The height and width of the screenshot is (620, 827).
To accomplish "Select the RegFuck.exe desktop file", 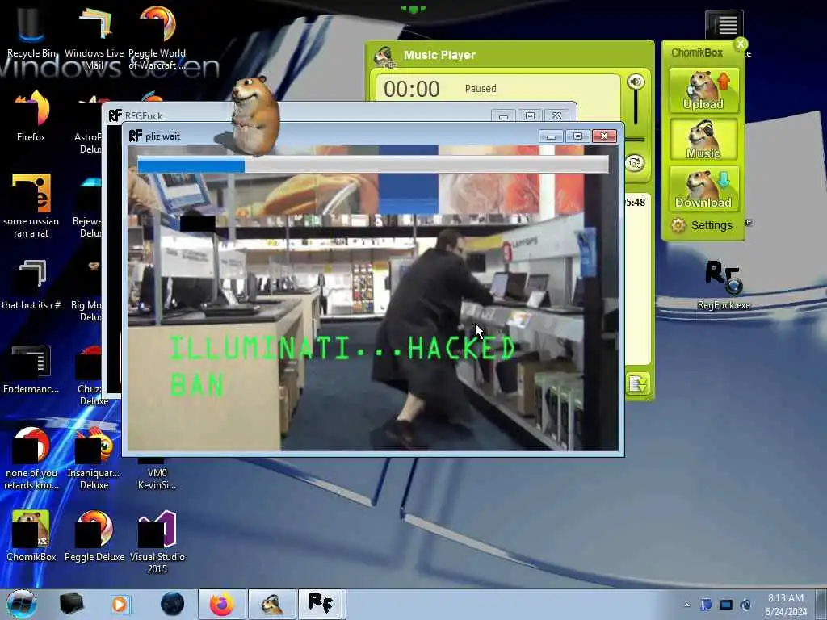I will click(724, 285).
